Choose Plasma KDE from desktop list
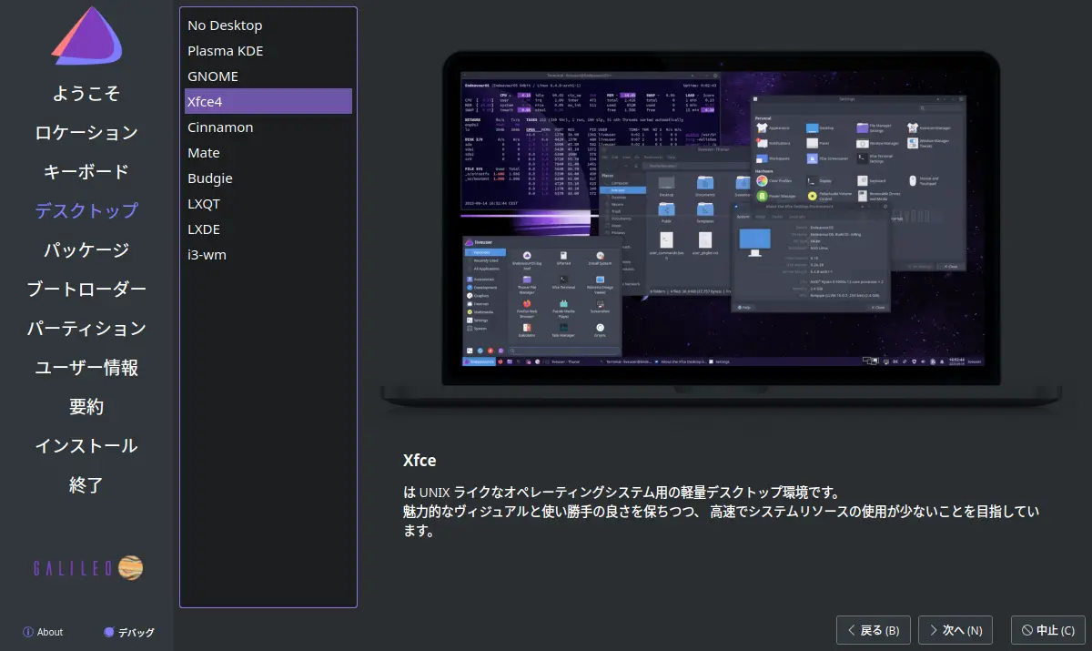Screen dimensions: 1092x651 [x=225, y=51]
